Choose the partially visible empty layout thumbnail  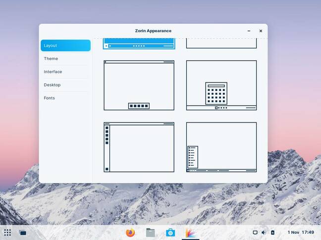tap(221, 43)
